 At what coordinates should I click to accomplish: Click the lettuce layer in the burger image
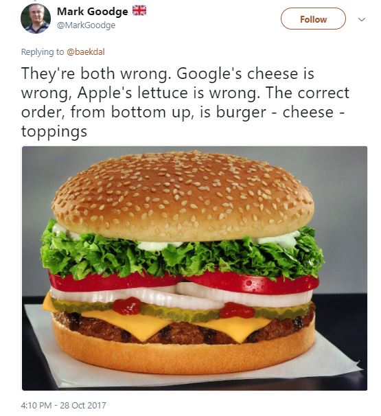point(183,255)
